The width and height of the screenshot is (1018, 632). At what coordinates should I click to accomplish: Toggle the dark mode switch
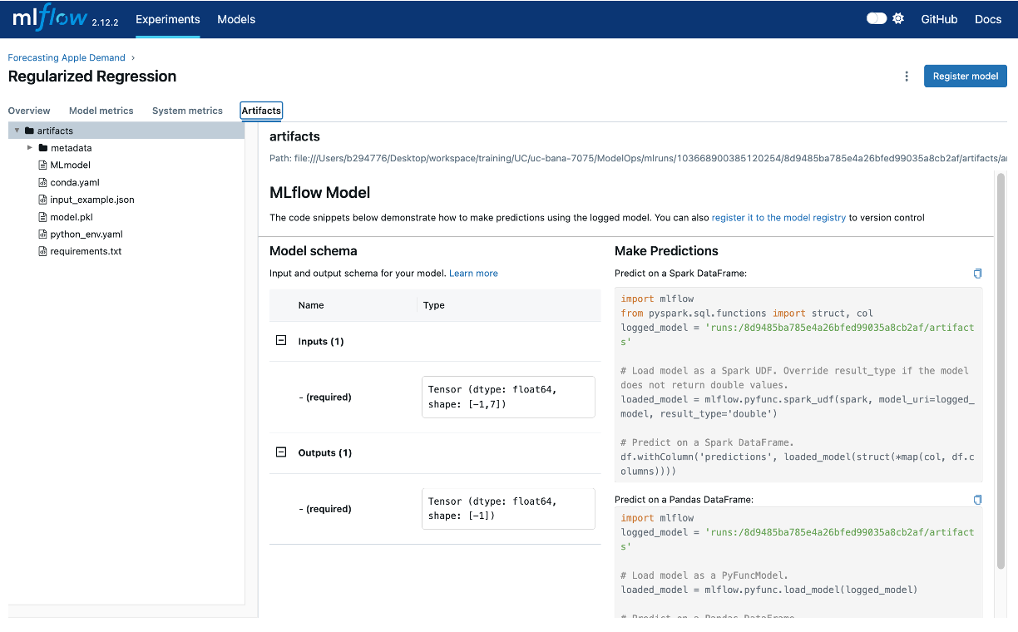pos(877,18)
